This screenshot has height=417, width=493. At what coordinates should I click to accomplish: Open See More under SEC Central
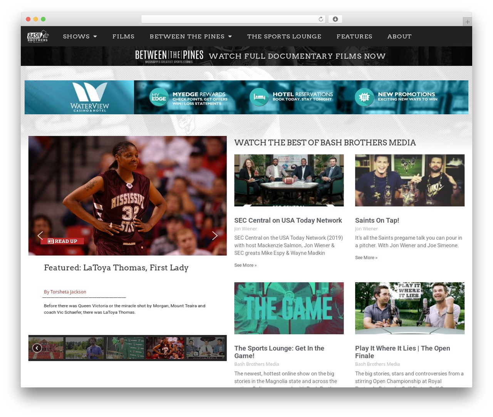(x=245, y=265)
